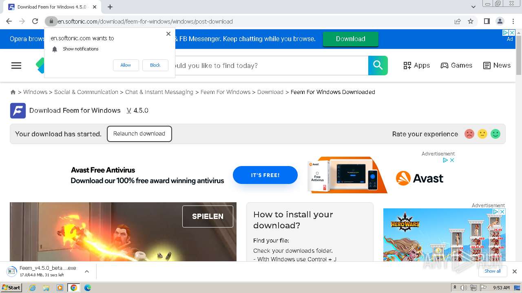Open Windows Media Player from taskbar
Image resolution: width=522 pixels, height=293 pixels.
[60, 288]
